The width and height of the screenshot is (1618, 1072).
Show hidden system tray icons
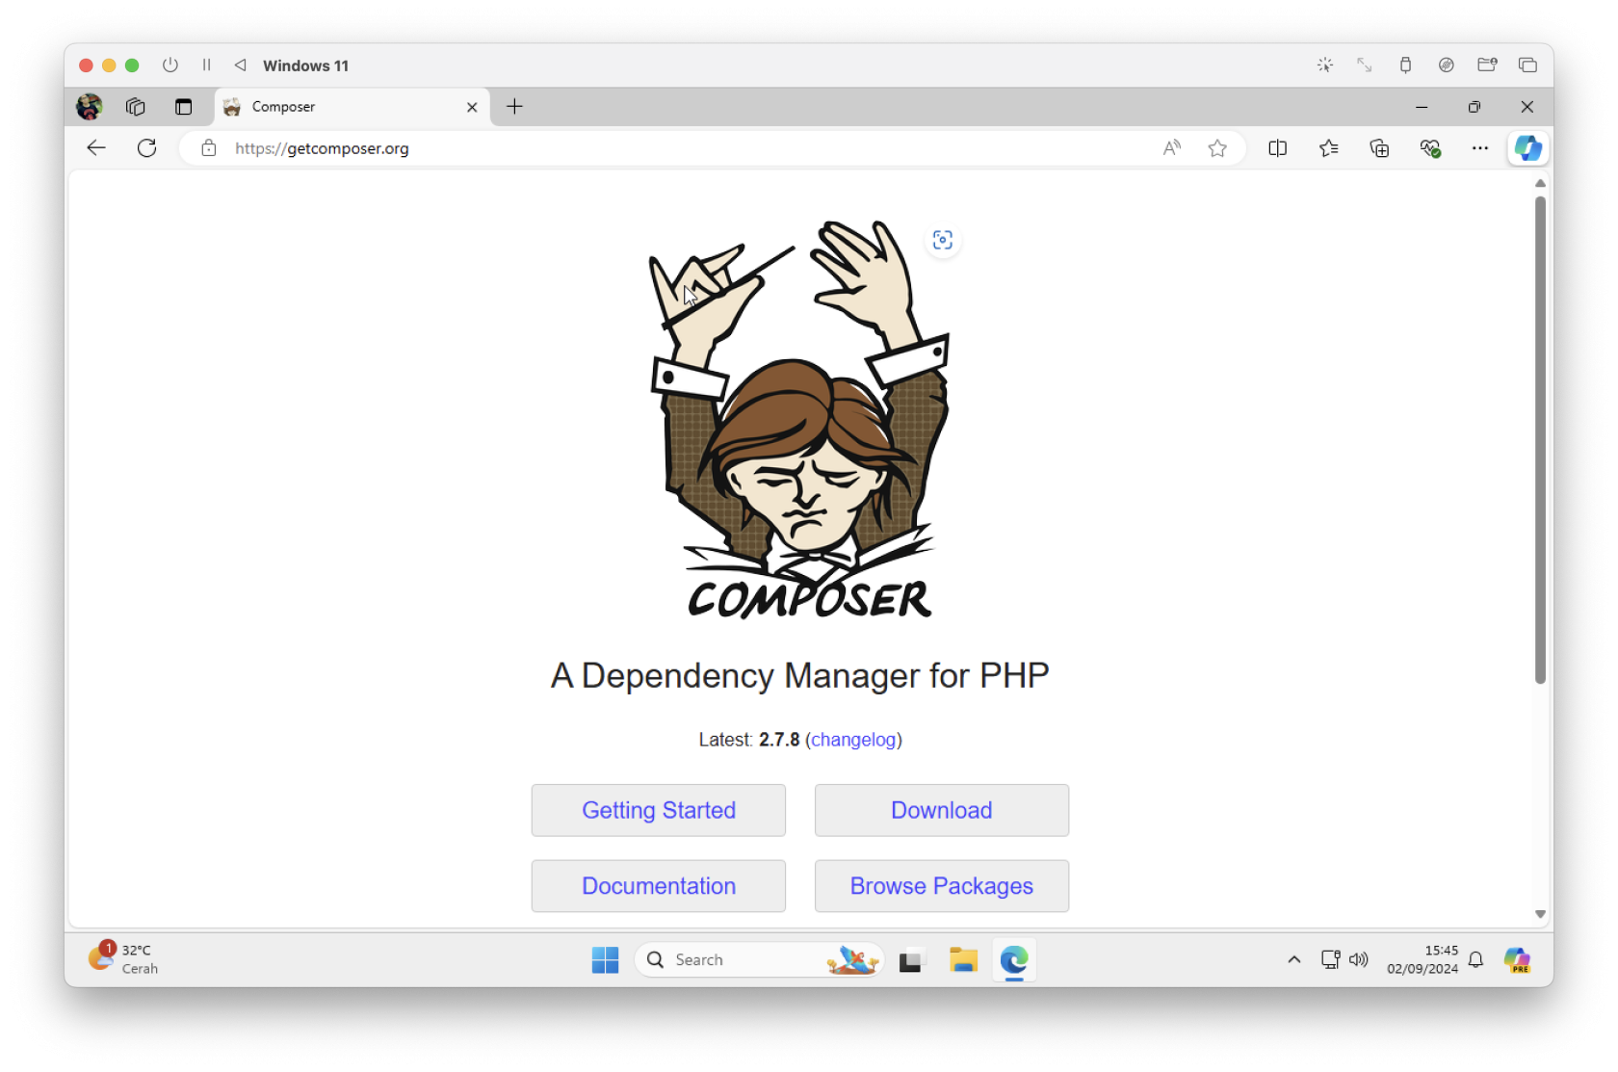tap(1294, 959)
